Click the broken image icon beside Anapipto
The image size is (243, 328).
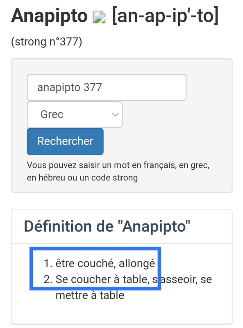click(99, 17)
